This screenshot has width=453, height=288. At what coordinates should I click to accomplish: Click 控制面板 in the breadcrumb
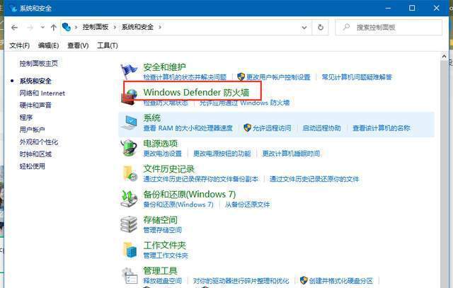click(x=96, y=27)
